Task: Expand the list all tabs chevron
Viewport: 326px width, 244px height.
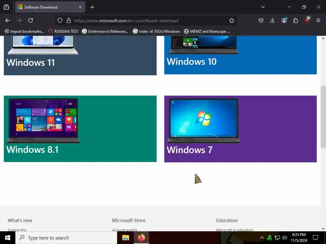Action: (x=263, y=7)
